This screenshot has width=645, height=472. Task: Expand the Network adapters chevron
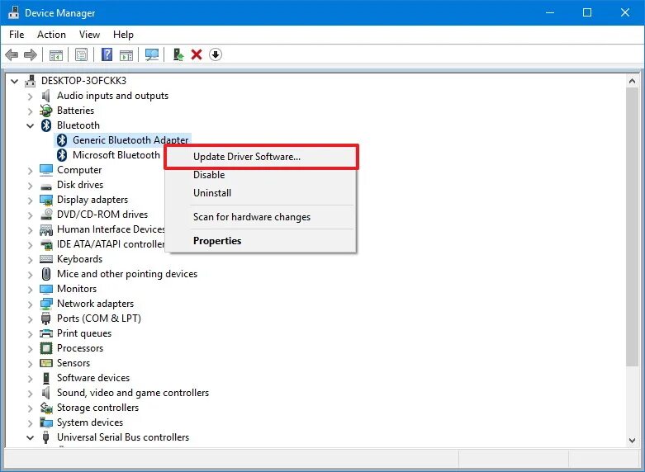[x=30, y=304]
